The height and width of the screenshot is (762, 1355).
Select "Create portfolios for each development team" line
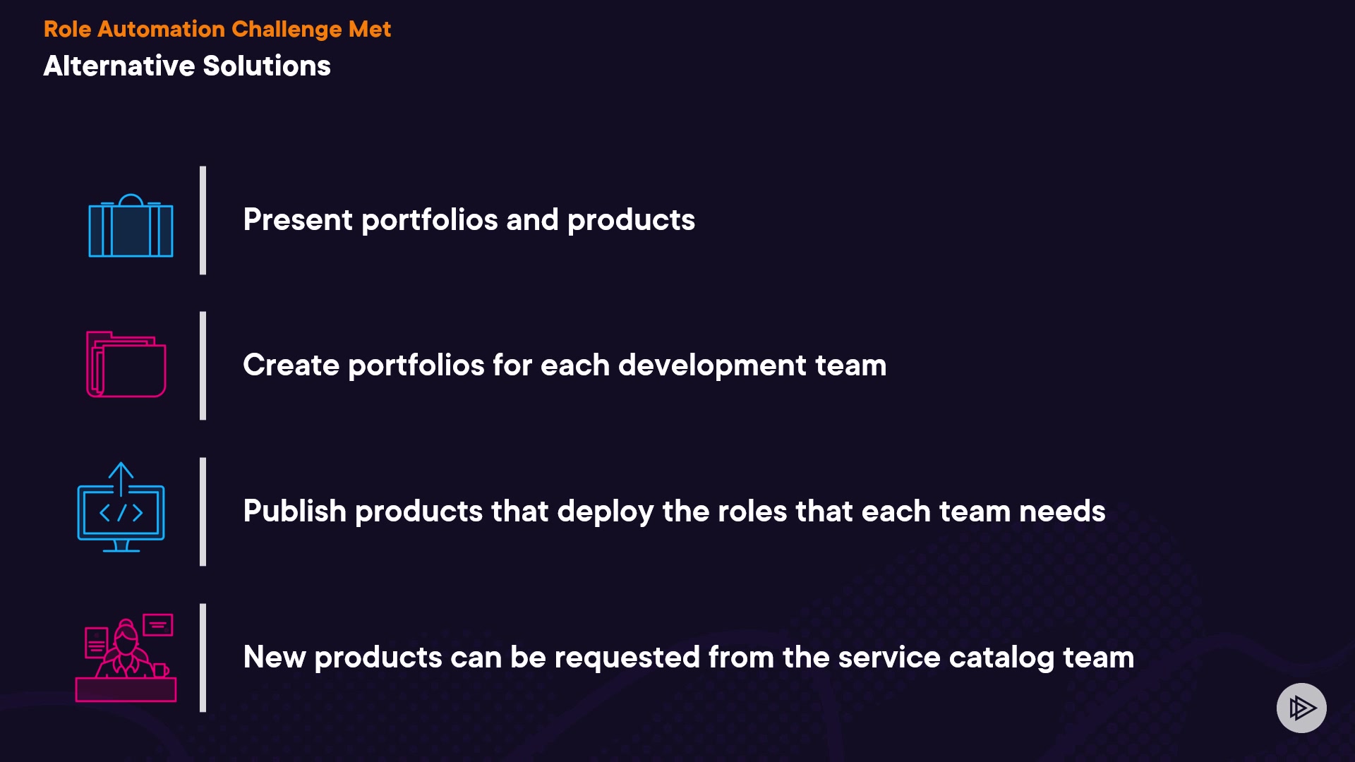click(565, 365)
